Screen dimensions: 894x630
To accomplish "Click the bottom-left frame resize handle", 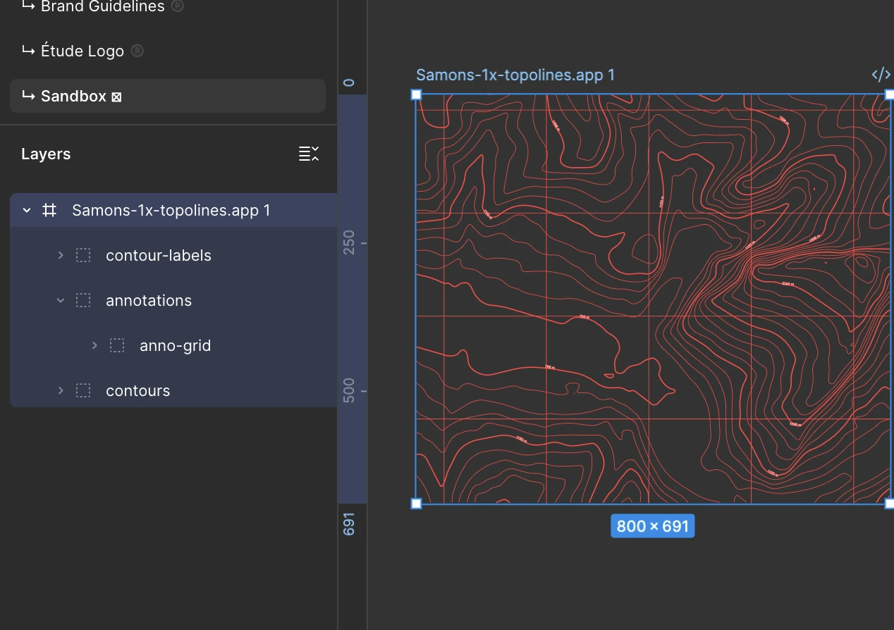I will [x=416, y=503].
